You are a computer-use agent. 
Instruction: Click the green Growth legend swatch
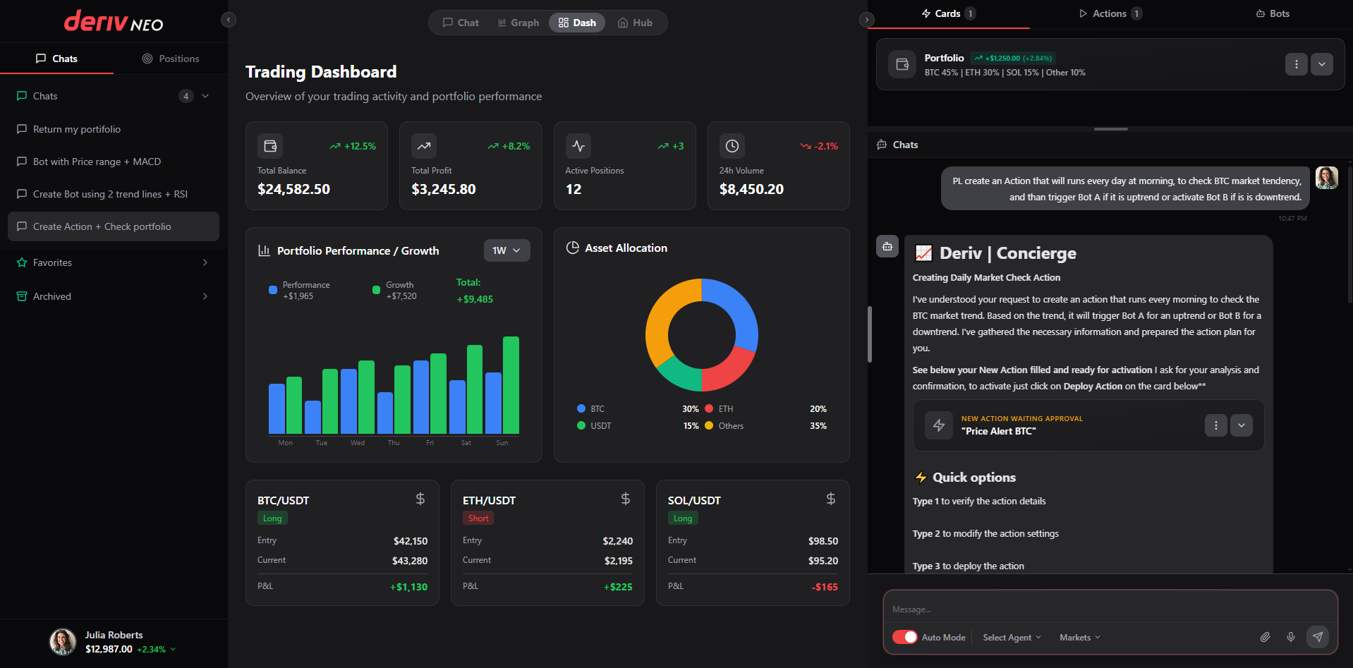click(x=376, y=290)
